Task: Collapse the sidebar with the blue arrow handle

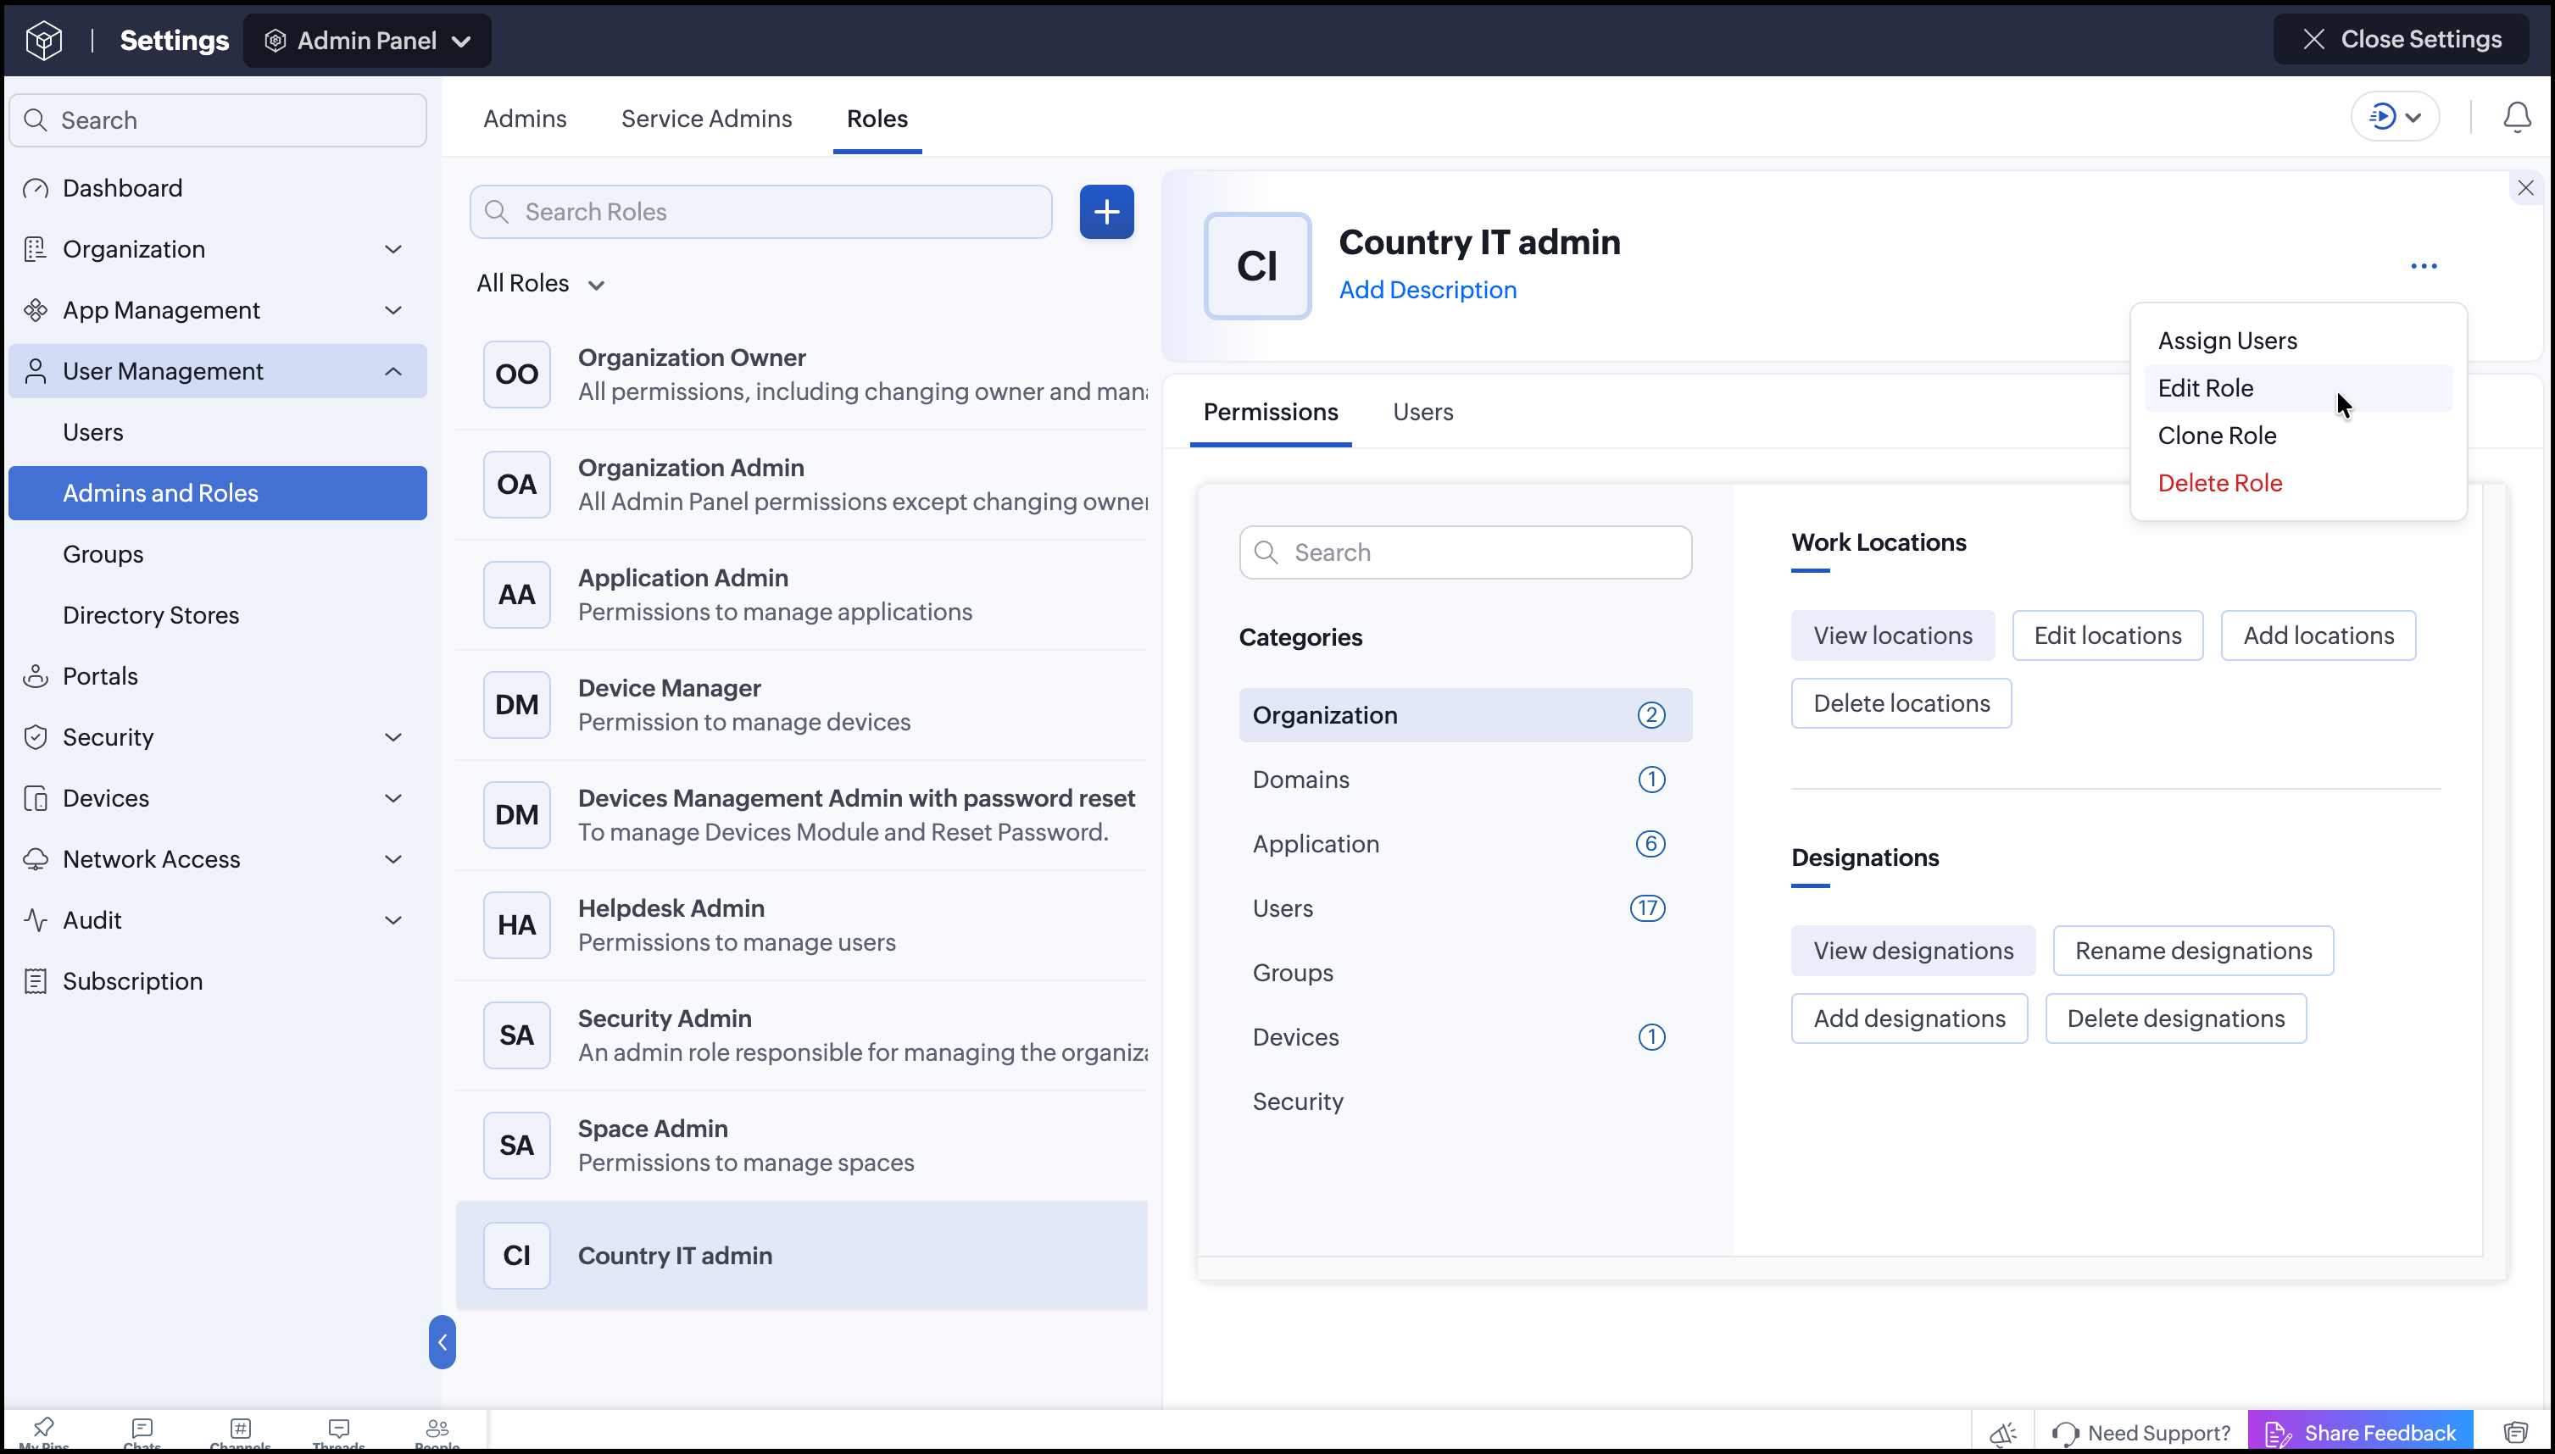Action: [x=442, y=1342]
